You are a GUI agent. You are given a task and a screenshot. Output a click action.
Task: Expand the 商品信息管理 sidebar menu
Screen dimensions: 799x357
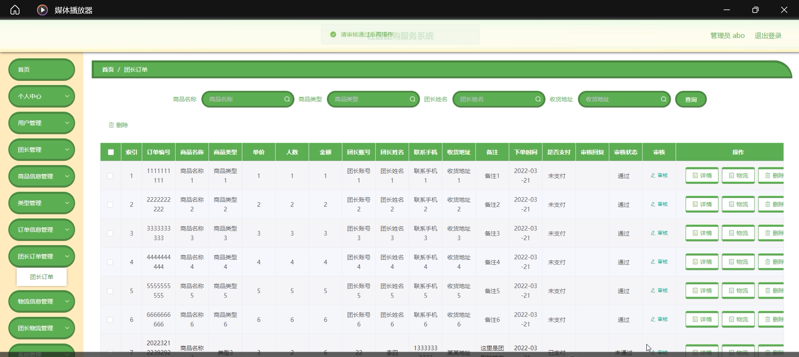(42, 176)
